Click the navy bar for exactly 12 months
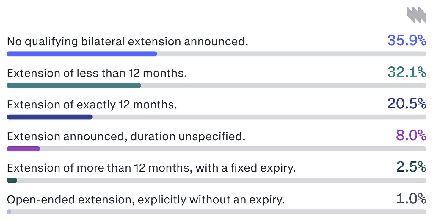 click(x=50, y=117)
